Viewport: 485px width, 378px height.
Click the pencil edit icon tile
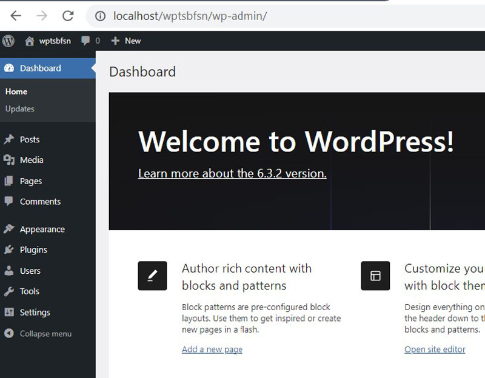click(x=153, y=276)
